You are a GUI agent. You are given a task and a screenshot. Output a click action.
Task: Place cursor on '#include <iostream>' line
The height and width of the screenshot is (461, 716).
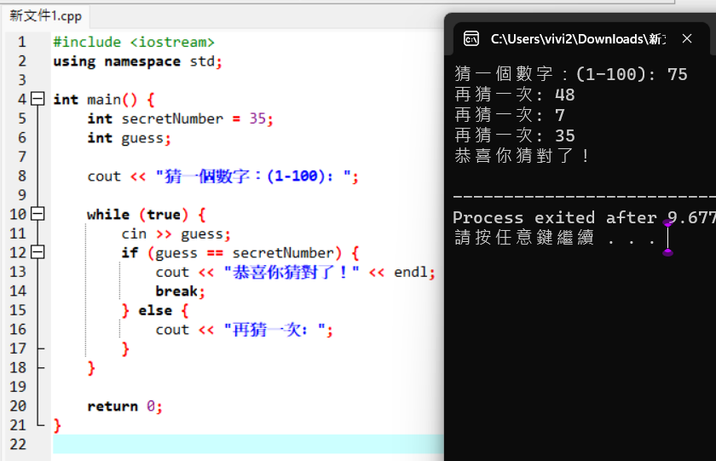(x=134, y=42)
